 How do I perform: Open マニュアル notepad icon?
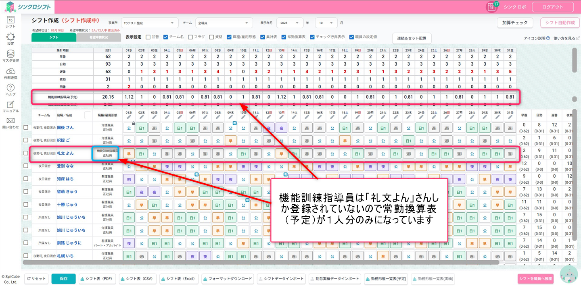coord(10,105)
